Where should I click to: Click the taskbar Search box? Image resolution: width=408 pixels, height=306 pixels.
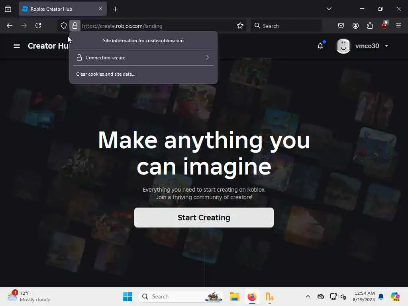click(181, 296)
